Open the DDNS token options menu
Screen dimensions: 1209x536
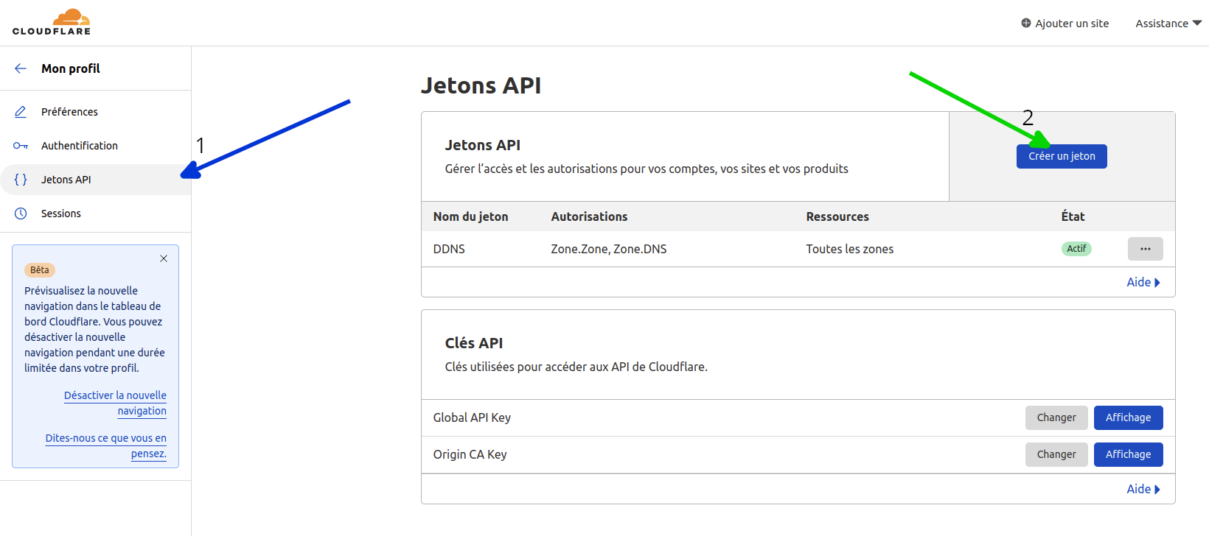pos(1145,249)
